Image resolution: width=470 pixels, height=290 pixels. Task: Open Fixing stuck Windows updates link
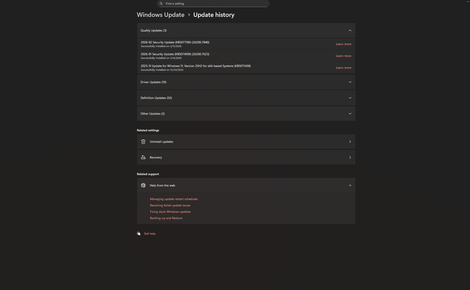tap(170, 212)
